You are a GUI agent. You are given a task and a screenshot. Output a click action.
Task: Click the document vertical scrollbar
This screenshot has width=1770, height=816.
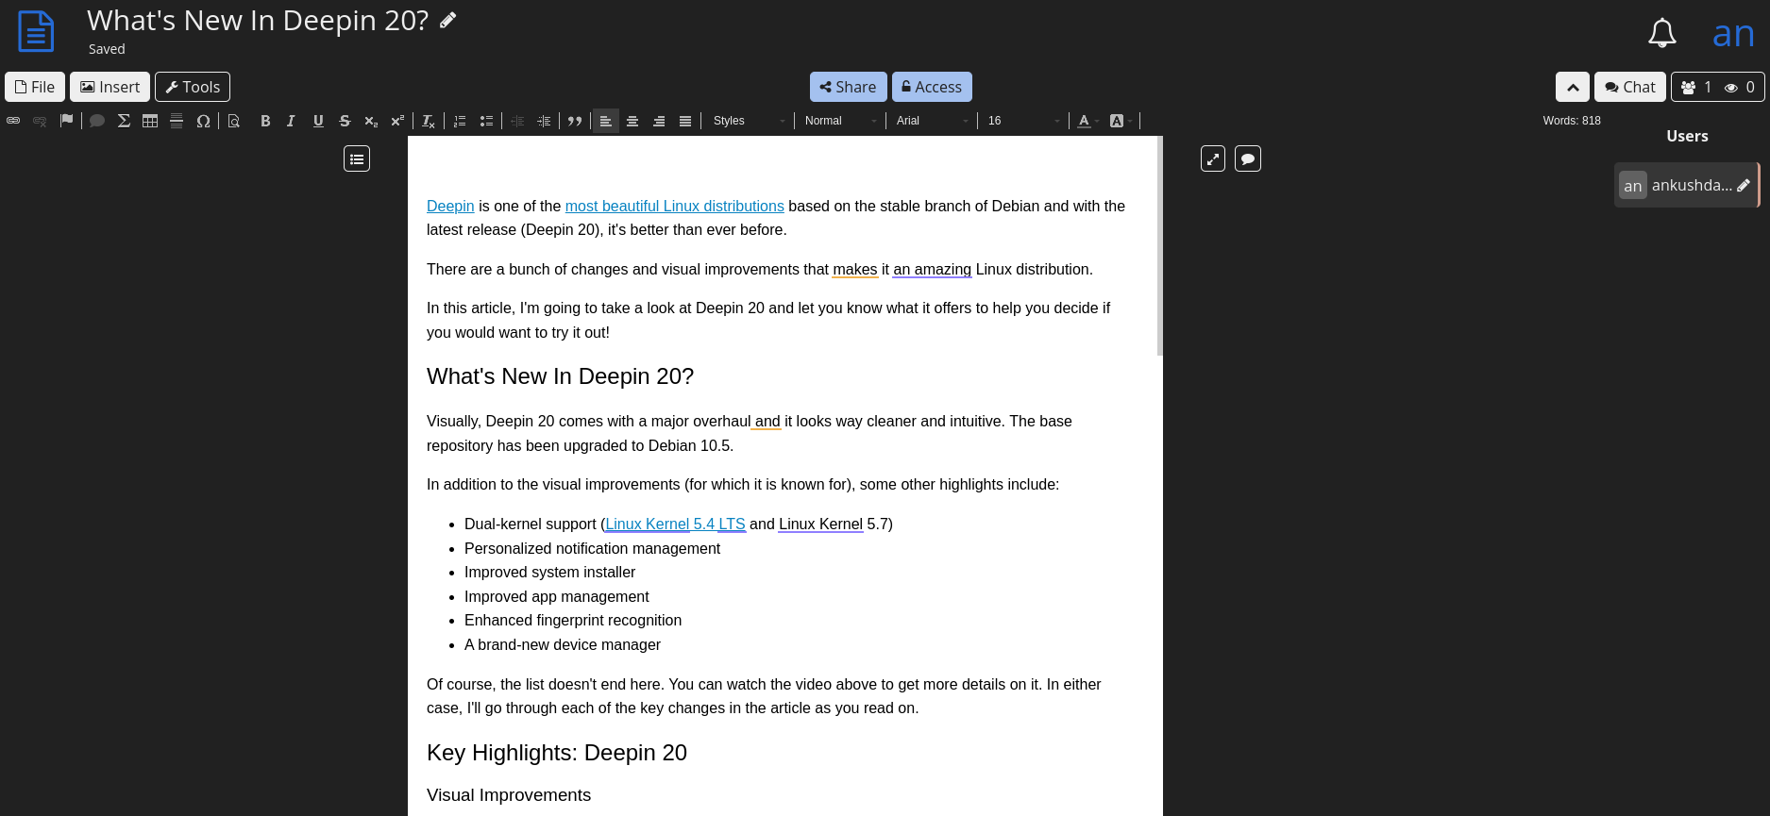[1159, 245]
